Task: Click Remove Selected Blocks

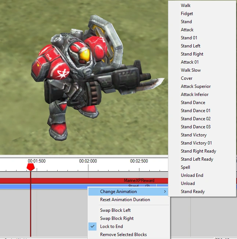Action: click(129, 235)
